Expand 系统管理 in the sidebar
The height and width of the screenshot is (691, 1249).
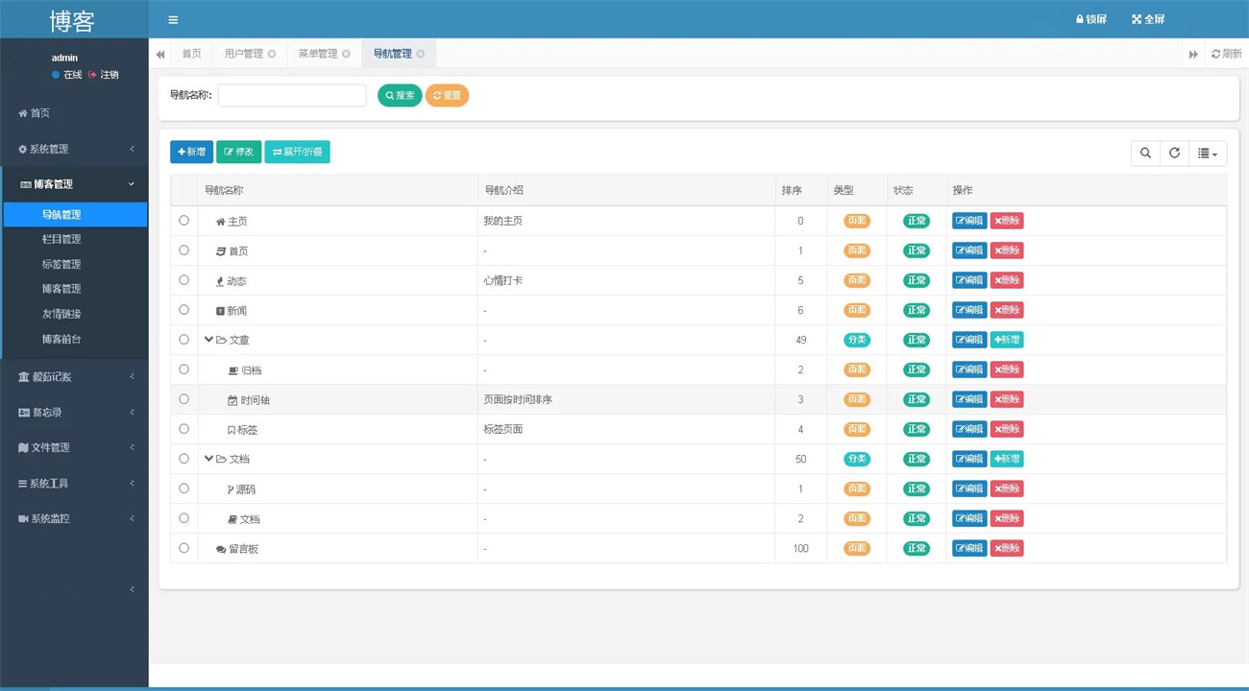coord(75,149)
